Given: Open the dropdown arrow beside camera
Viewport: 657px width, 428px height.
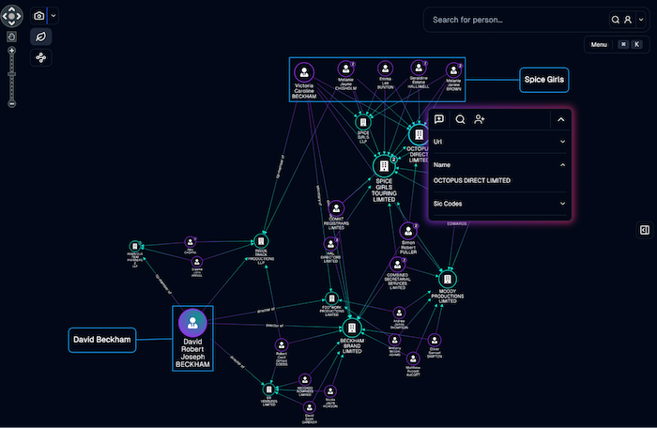Looking at the screenshot, I should pos(53,16).
